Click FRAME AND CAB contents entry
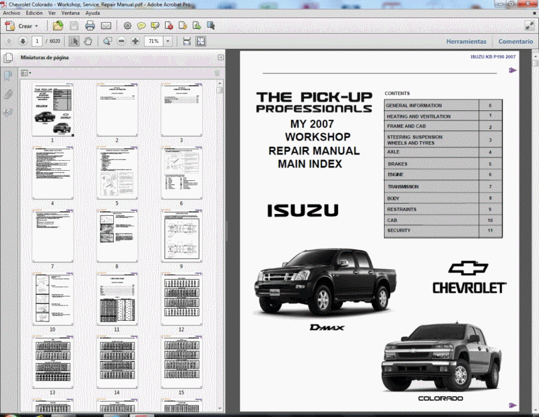 tap(406, 126)
